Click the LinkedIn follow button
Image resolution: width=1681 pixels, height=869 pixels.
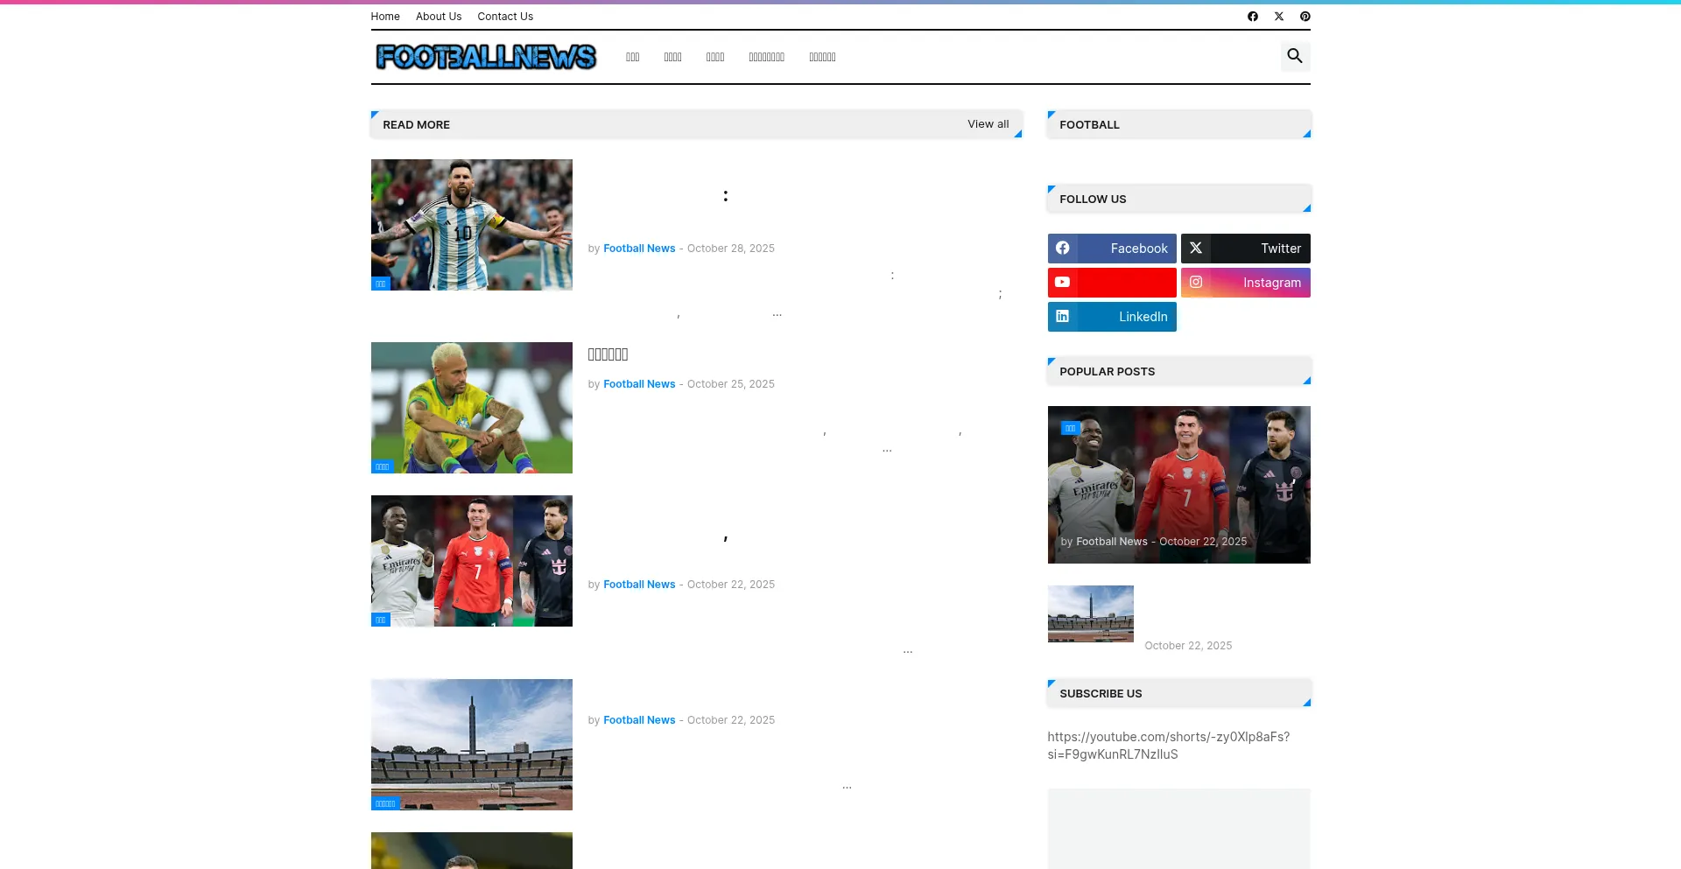(1111, 317)
